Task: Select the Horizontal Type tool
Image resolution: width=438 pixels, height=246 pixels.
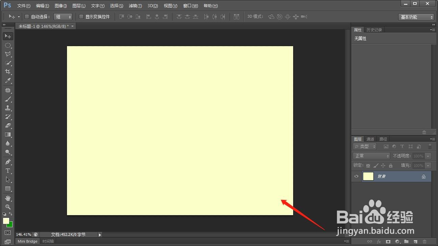Action: pos(8,171)
